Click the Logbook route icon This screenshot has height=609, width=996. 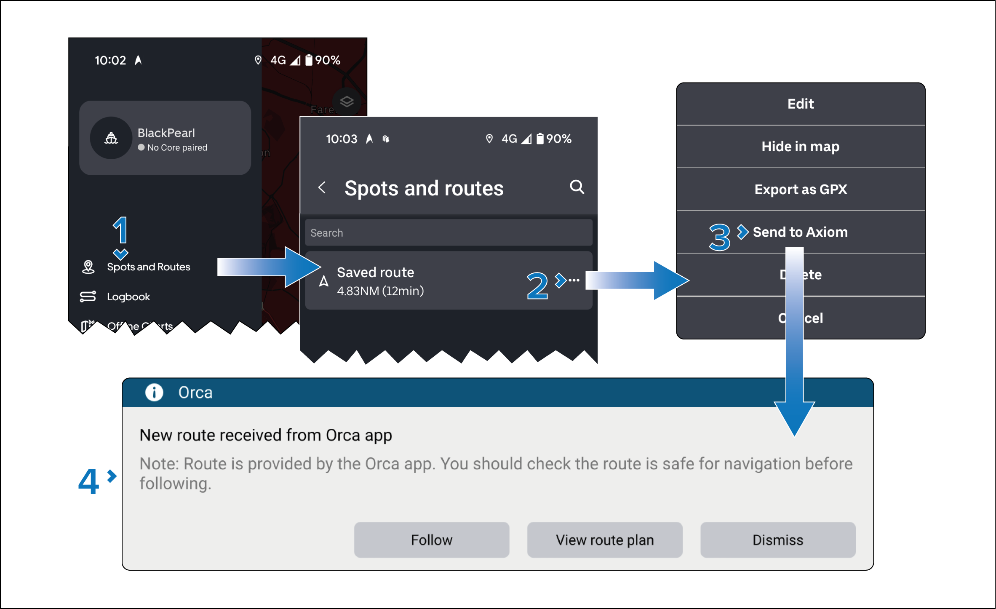(88, 296)
